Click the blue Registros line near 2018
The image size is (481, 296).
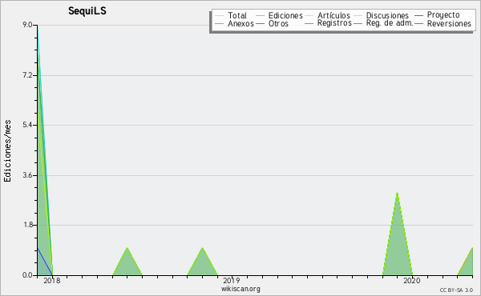45,262
